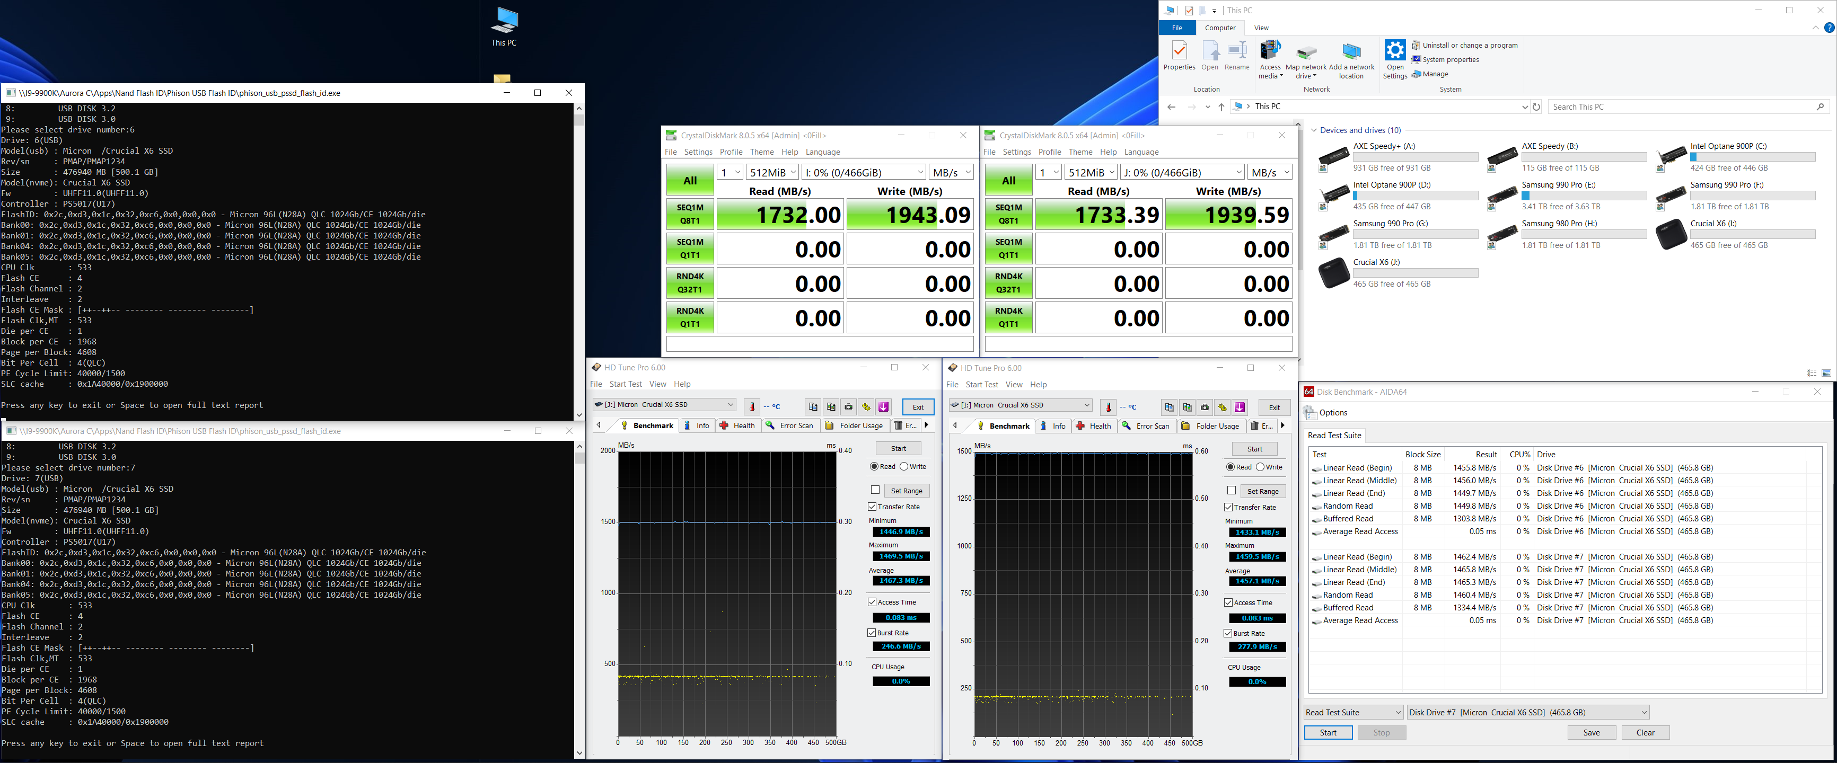
Task: Toggle Access Time checkbox in J: HD Tune
Action: pyautogui.click(x=872, y=602)
